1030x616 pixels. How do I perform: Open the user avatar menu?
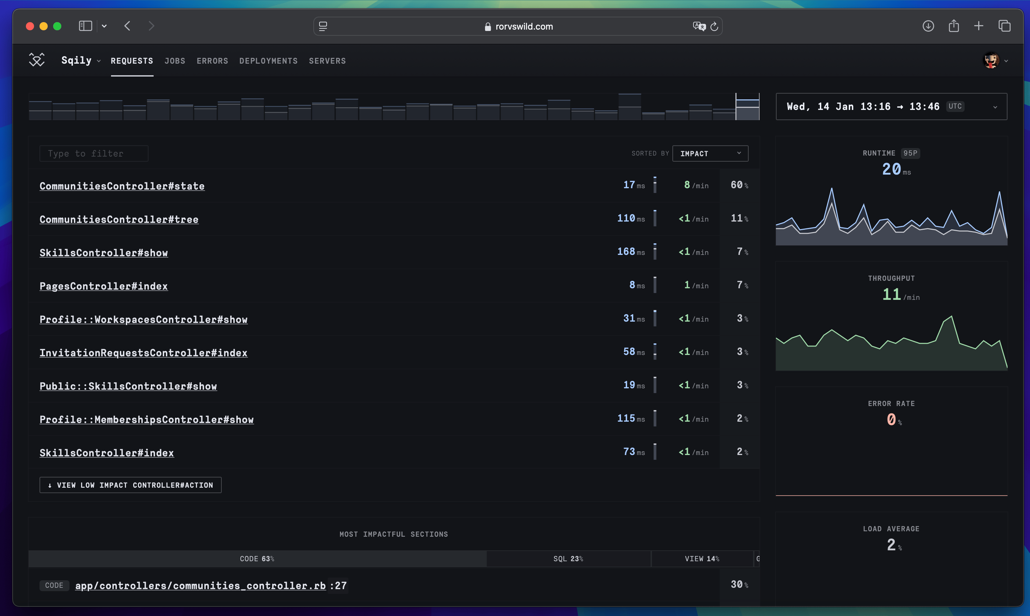[x=992, y=61]
